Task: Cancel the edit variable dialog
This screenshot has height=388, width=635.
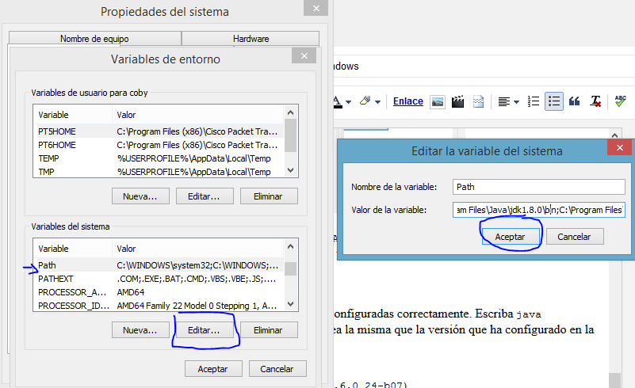Action: click(575, 237)
